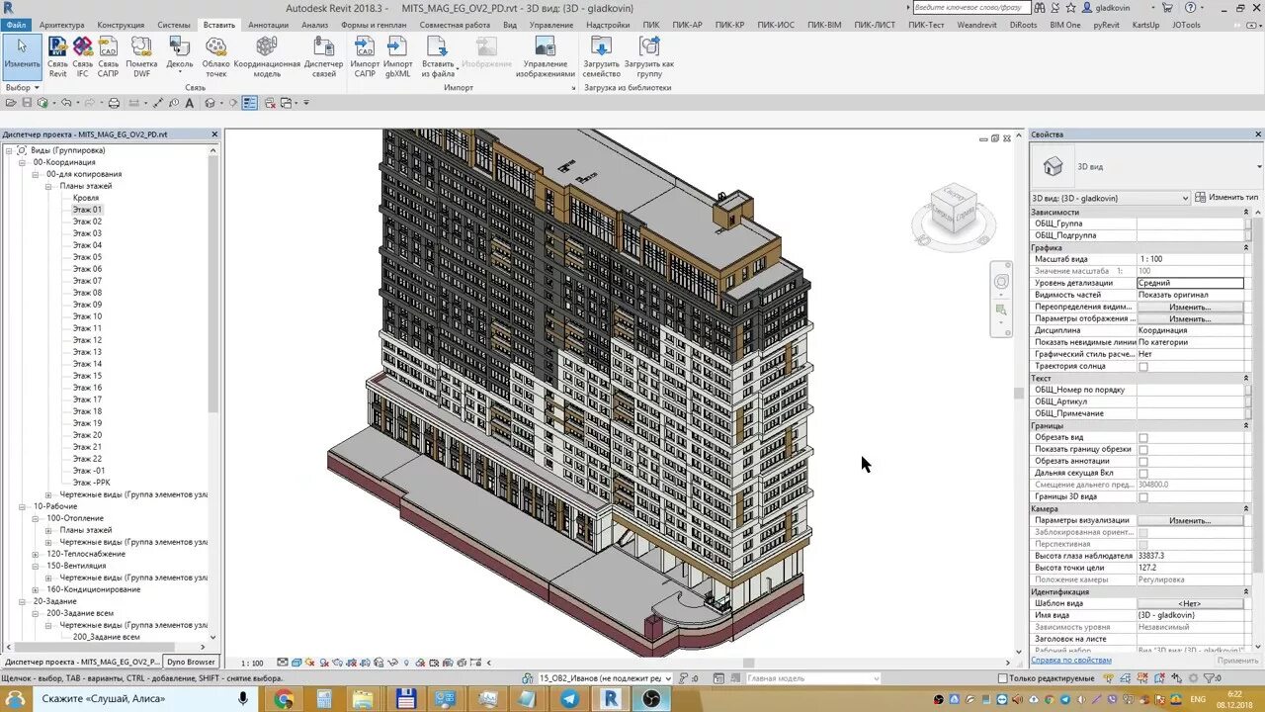Click the detail level icon in view control bar
The width and height of the screenshot is (1265, 712).
[x=283, y=663]
